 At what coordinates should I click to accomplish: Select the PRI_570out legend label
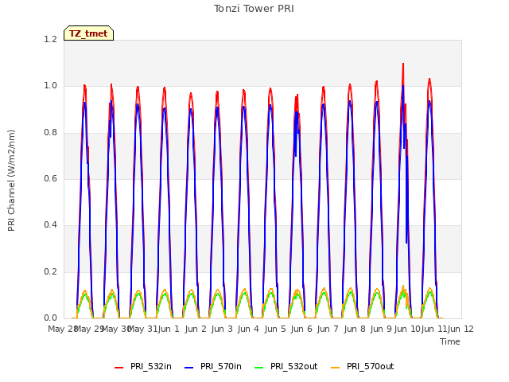[x=370, y=366]
